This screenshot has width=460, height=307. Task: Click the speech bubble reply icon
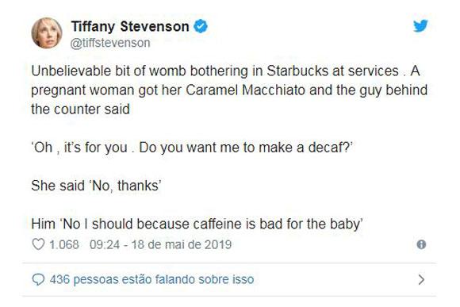[38, 279]
